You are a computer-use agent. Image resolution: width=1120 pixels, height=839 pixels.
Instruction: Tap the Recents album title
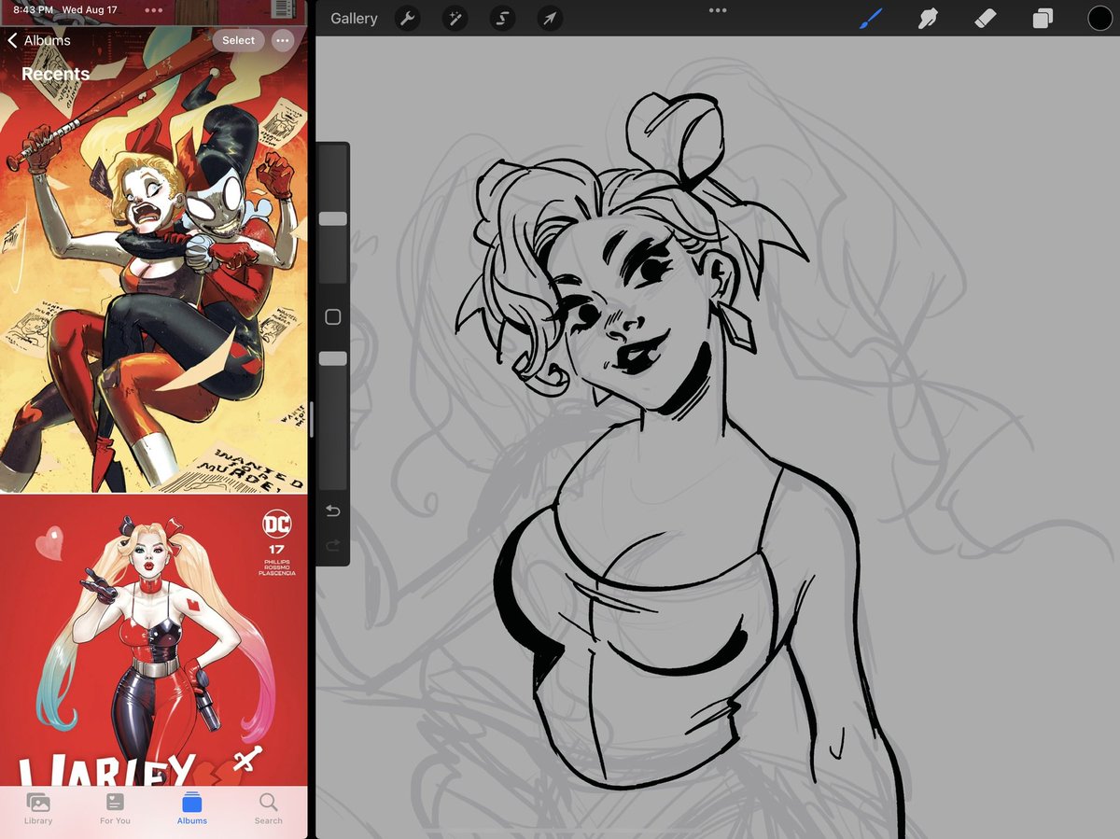pyautogui.click(x=55, y=74)
